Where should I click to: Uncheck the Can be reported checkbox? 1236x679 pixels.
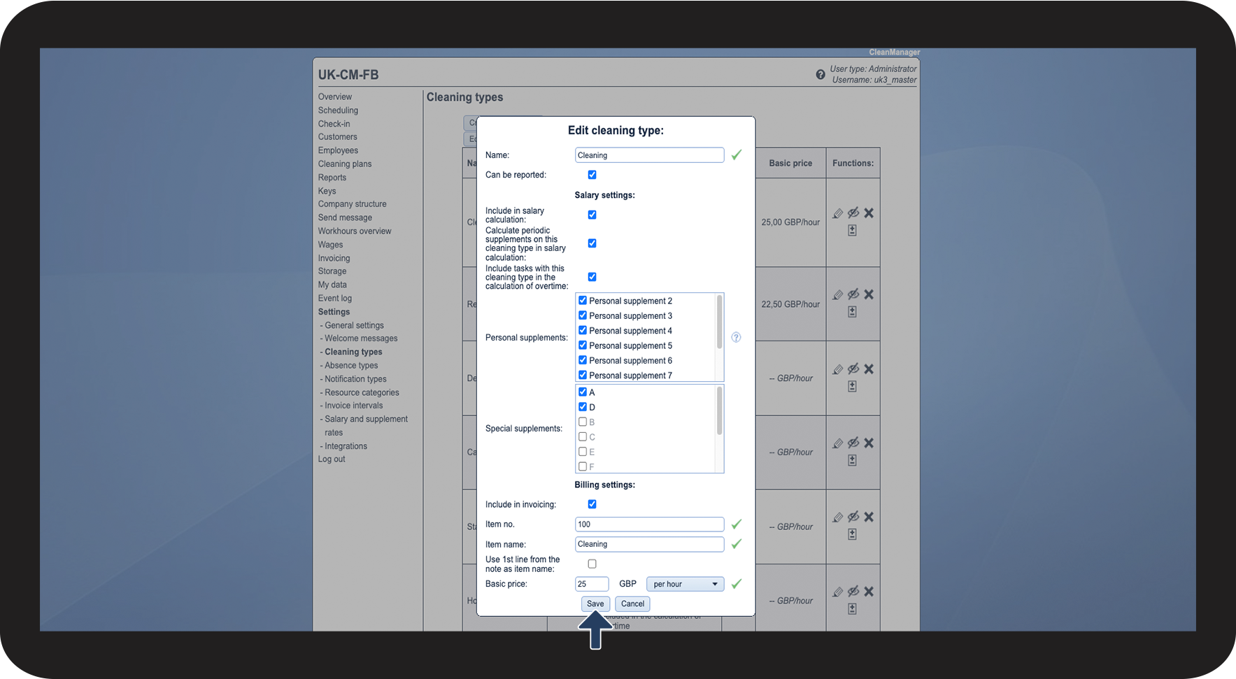click(592, 174)
